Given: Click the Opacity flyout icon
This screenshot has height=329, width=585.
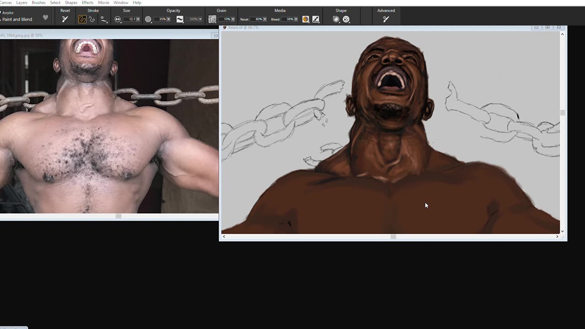Looking at the screenshot, I should [x=148, y=19].
